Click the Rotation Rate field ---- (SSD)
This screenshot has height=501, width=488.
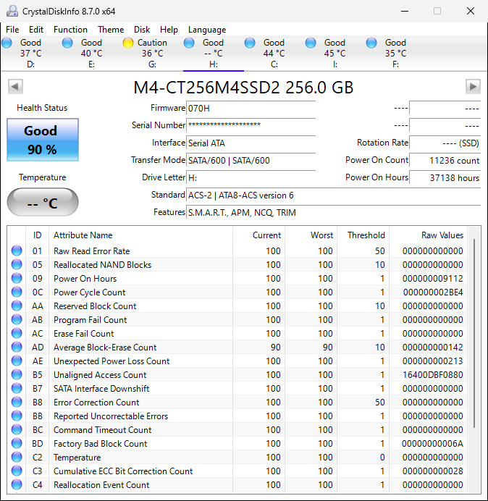(x=445, y=143)
